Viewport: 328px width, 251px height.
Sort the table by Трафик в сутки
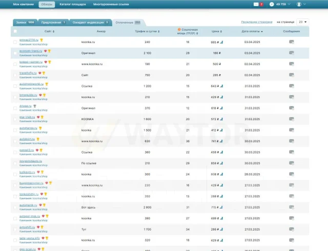tap(147, 31)
